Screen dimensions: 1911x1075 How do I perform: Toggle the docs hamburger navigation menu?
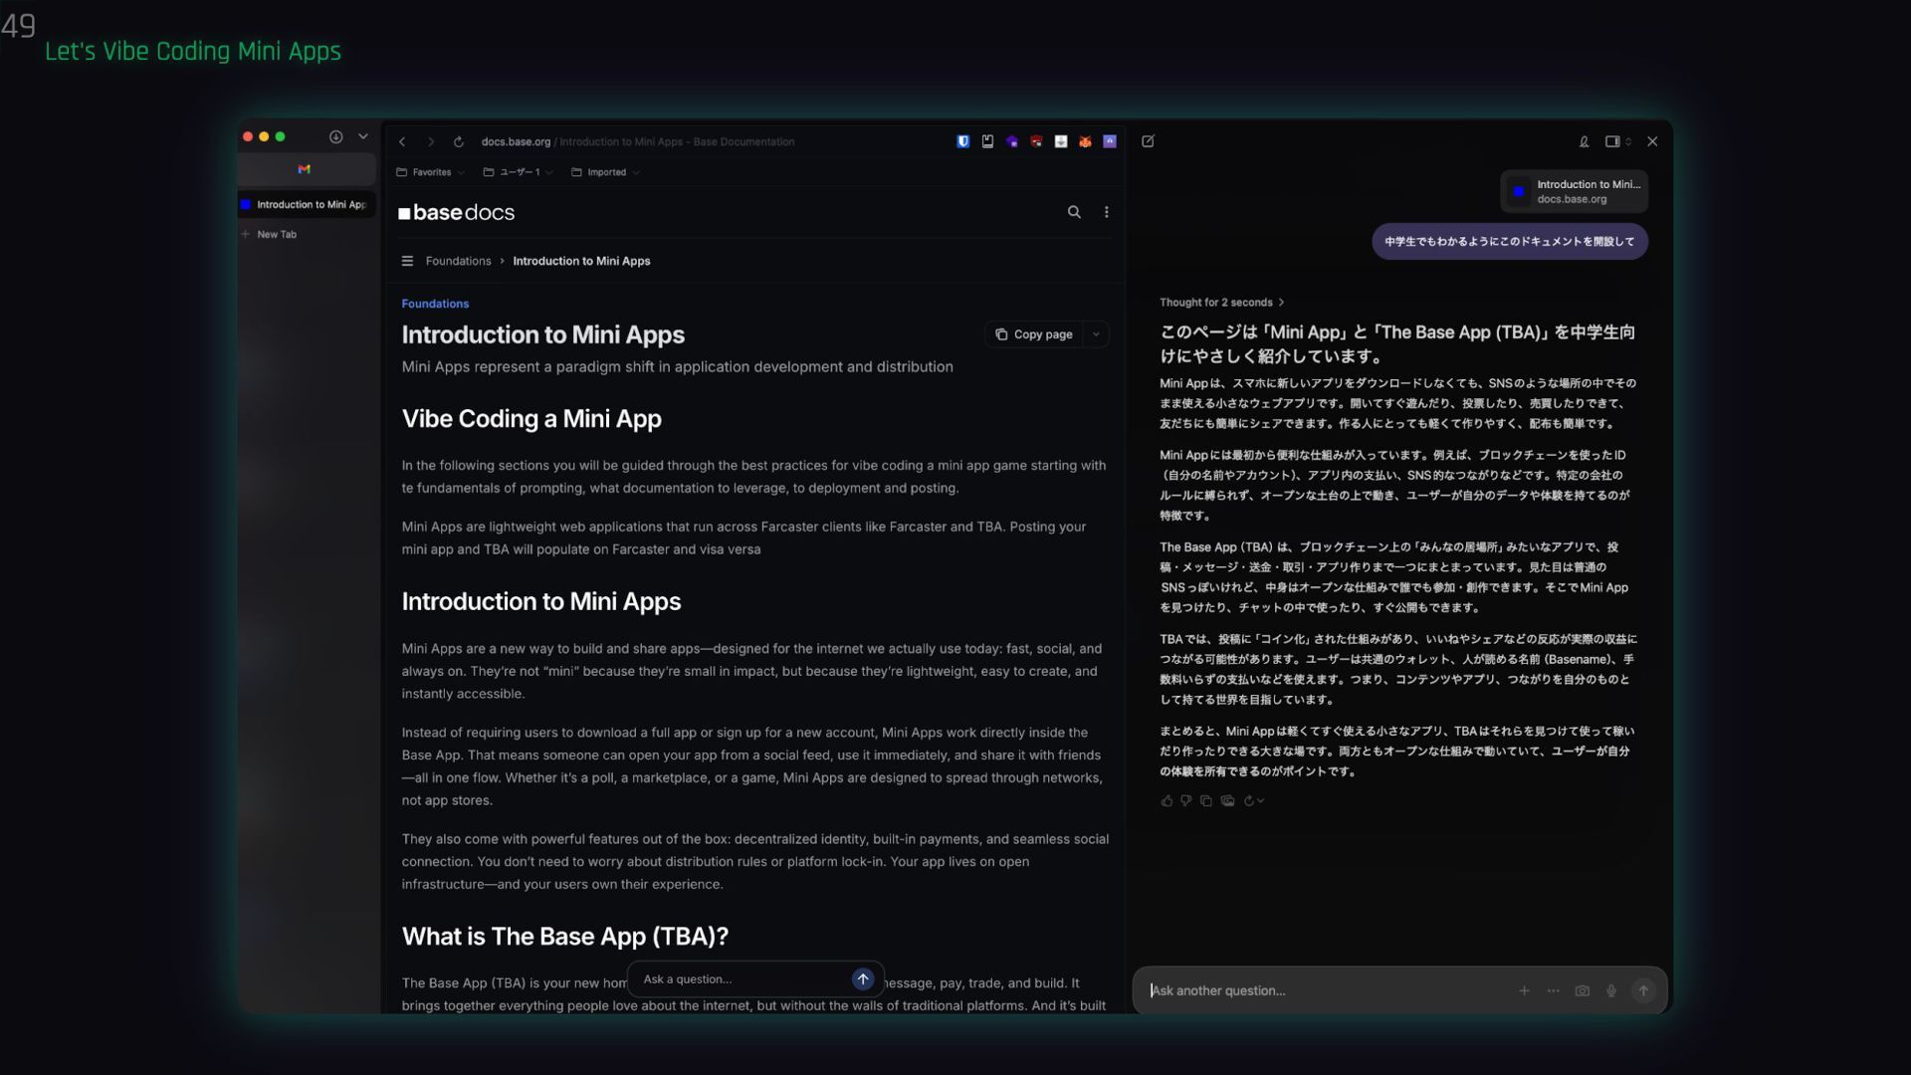click(407, 261)
